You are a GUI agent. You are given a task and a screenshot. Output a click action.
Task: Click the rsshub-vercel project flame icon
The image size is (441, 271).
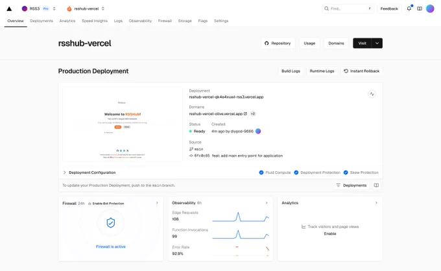(x=69, y=8)
